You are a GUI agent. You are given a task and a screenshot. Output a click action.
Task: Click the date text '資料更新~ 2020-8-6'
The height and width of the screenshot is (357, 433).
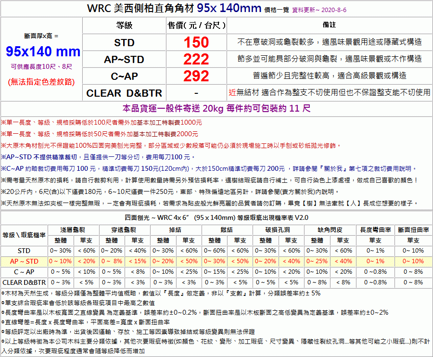tap(319, 10)
